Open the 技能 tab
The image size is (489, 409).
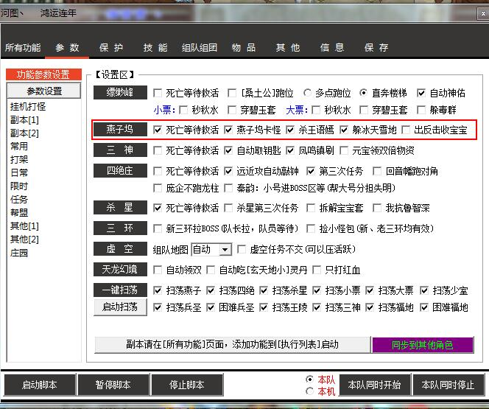click(x=155, y=47)
